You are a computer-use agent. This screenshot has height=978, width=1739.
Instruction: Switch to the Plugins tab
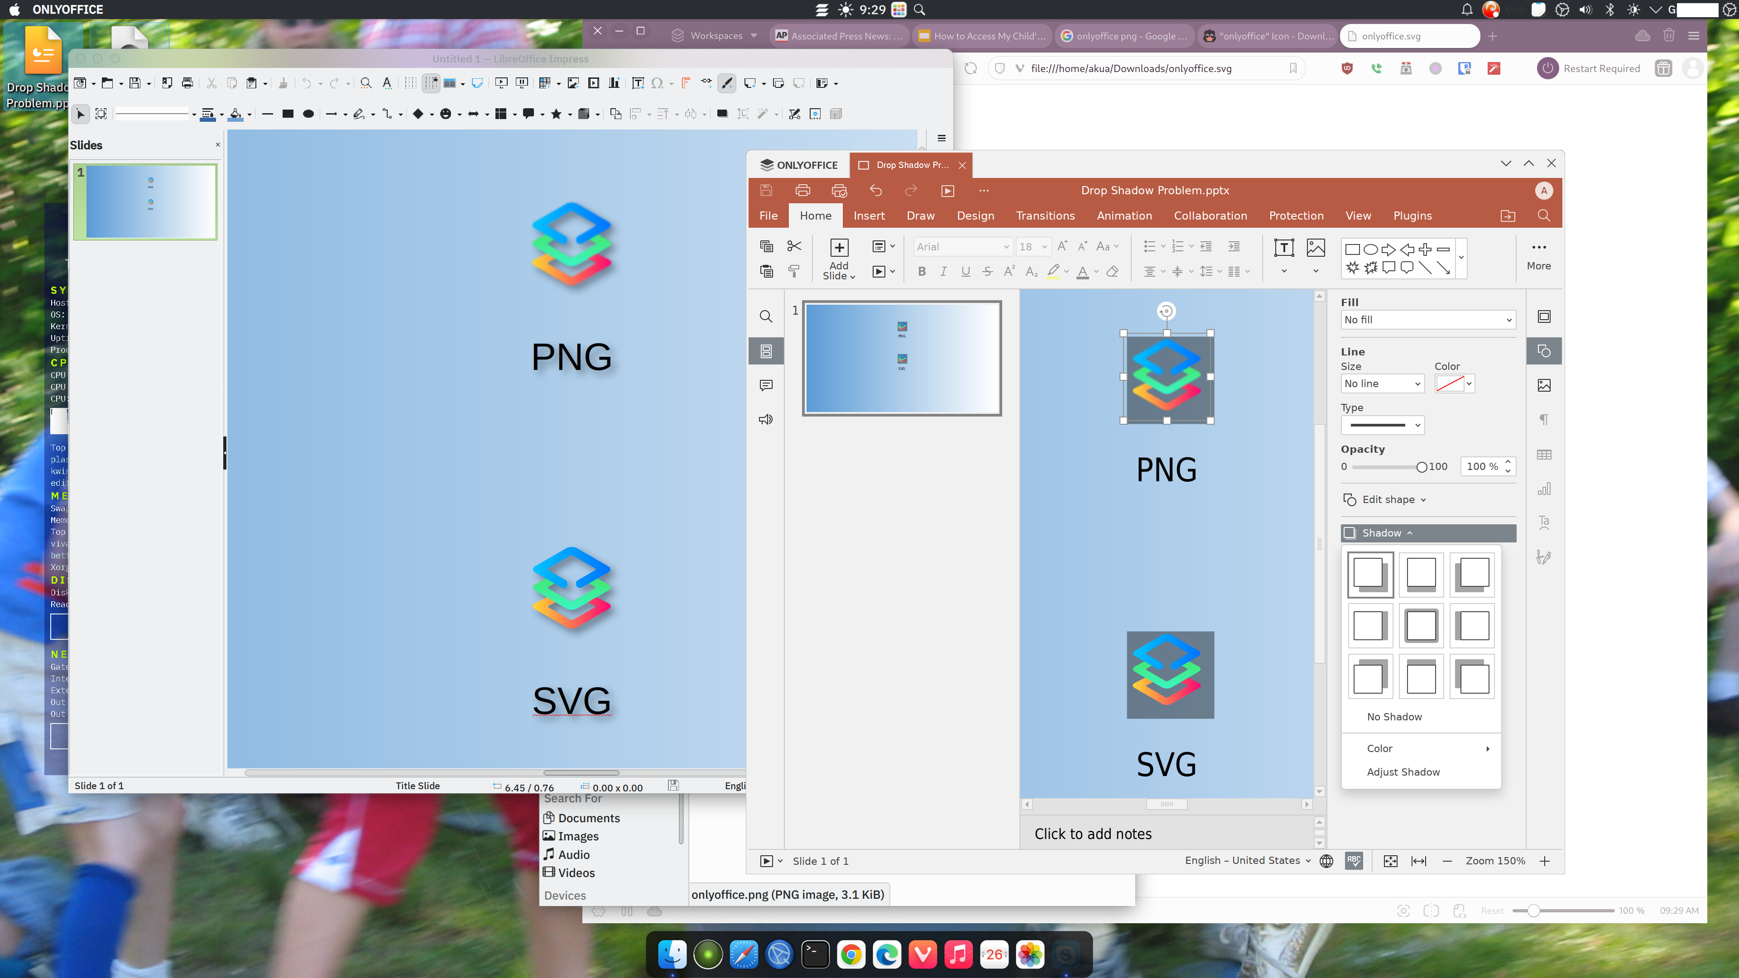click(x=1412, y=216)
